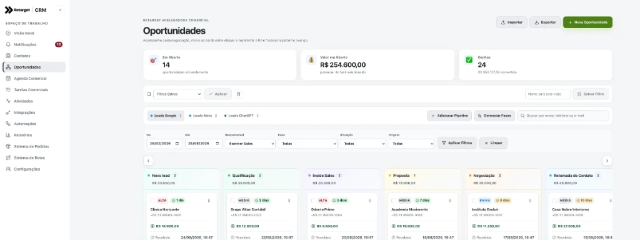Click the Odonto Prime card title
This screenshot has width=640, height=240.
pyautogui.click(x=323, y=209)
